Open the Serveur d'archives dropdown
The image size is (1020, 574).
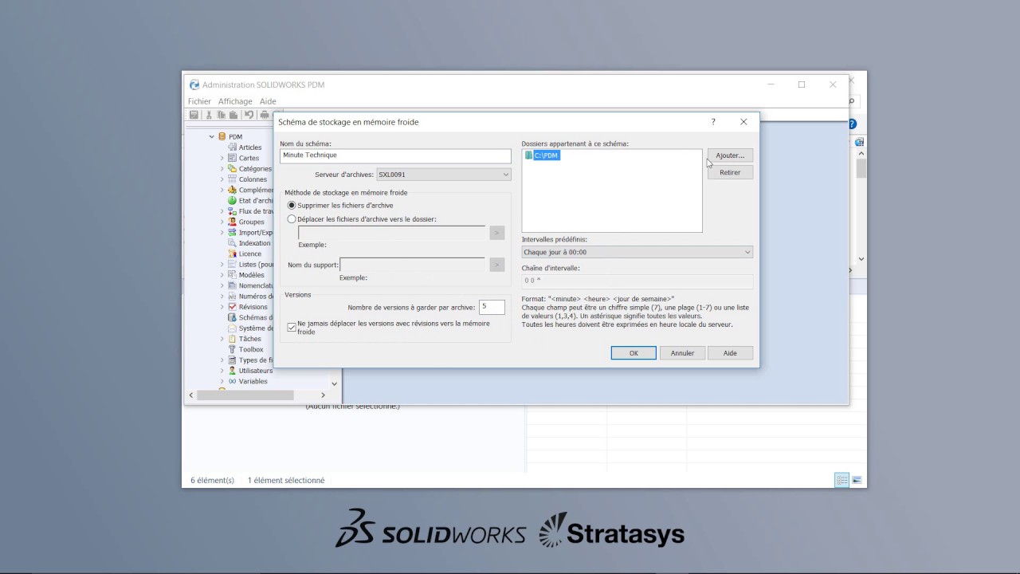[443, 175]
